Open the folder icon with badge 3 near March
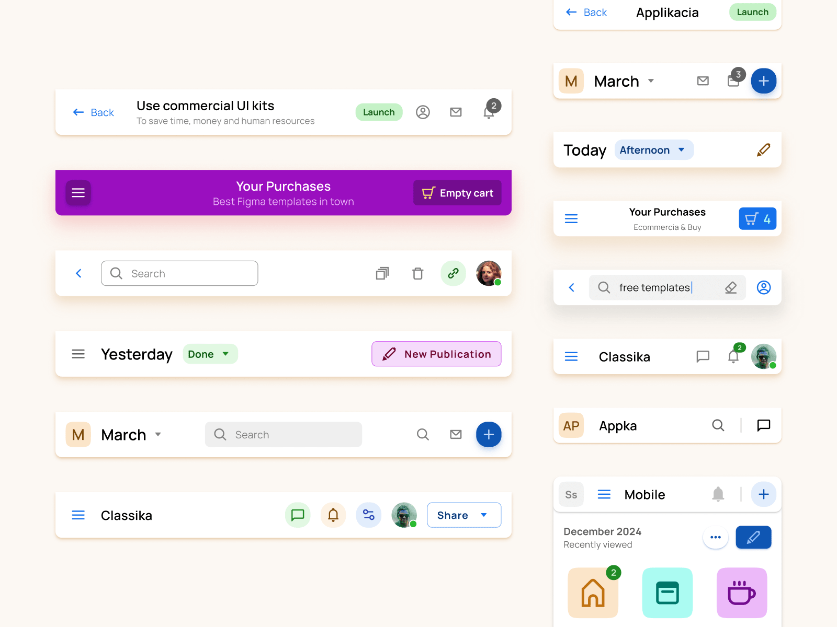The height and width of the screenshot is (627, 837). coord(733,81)
